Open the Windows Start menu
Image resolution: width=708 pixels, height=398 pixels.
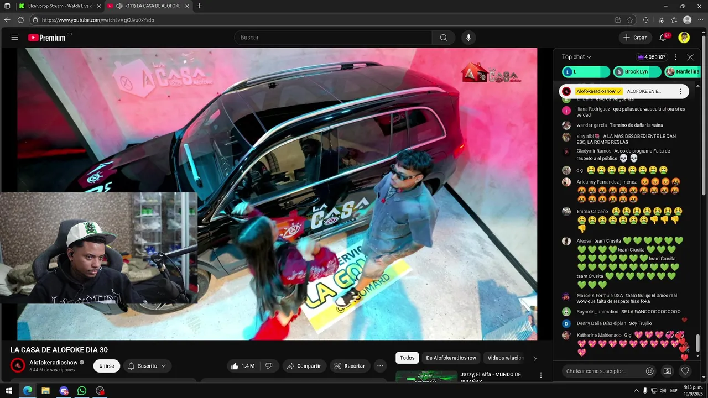pyautogui.click(x=8, y=391)
